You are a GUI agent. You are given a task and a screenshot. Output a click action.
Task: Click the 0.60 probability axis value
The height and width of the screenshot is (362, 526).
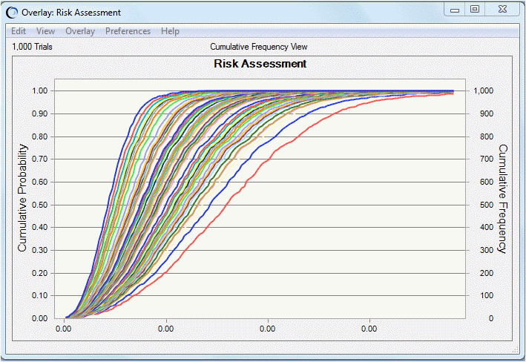point(39,182)
